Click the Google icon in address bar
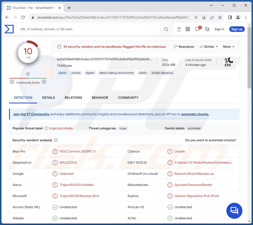This screenshot has width=253, height=225. [x=196, y=17]
